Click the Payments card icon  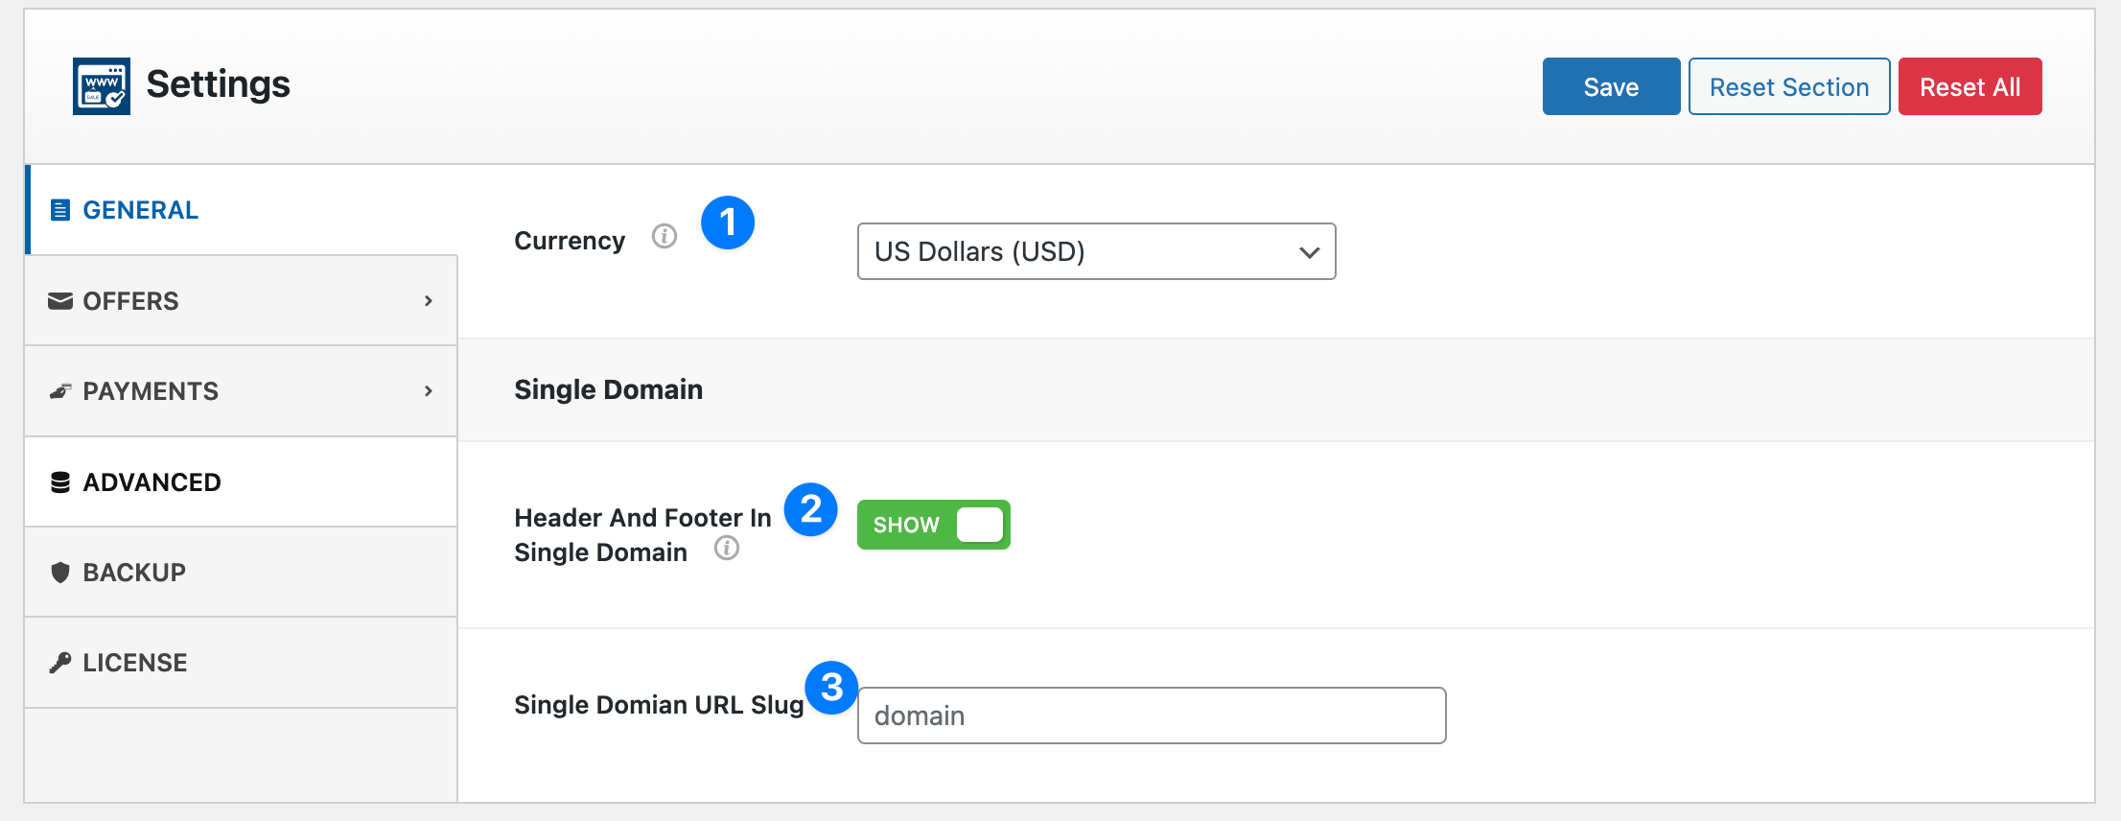(60, 391)
